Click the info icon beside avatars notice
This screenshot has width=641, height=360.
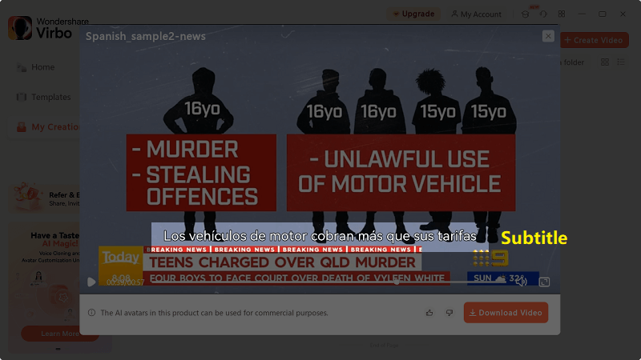pos(91,313)
